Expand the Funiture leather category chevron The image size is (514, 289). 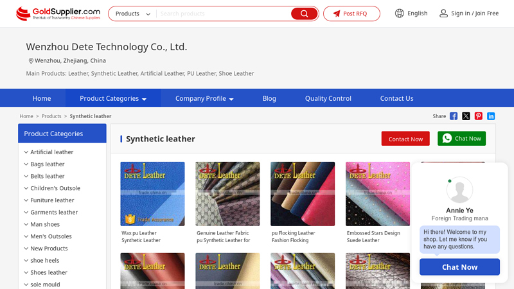[x=26, y=200]
